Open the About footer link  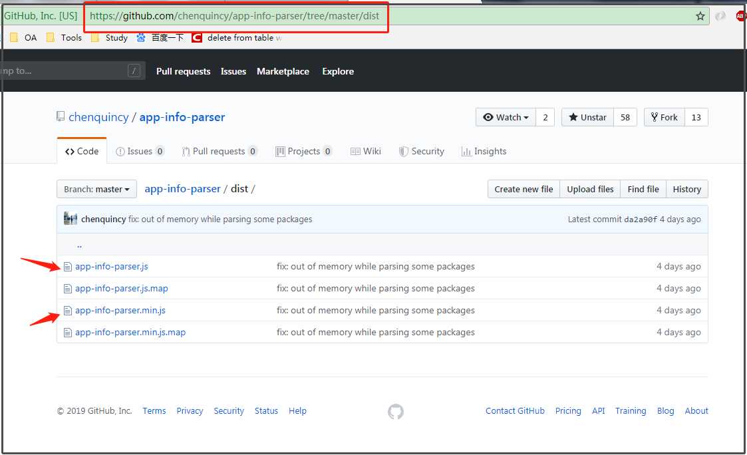pos(696,411)
